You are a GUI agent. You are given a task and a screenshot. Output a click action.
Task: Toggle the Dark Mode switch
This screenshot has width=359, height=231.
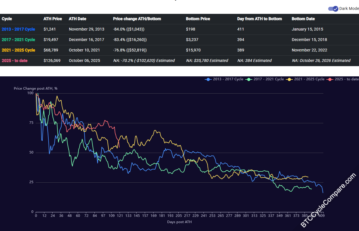click(x=333, y=9)
